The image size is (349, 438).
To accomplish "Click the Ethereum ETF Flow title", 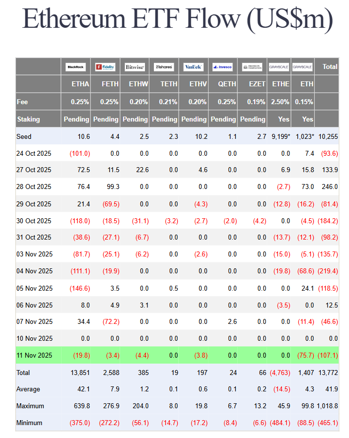I will [177, 20].
